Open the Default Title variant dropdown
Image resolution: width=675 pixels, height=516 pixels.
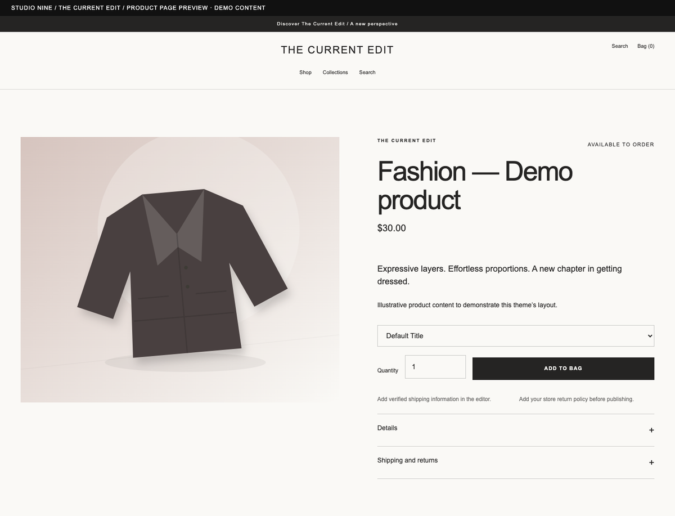516,336
